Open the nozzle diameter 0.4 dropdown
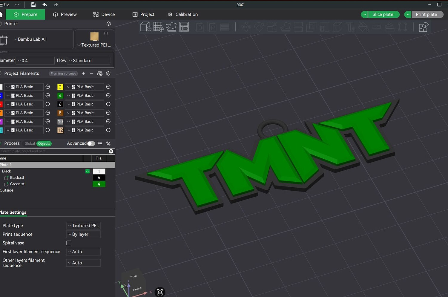 [x=35, y=61]
